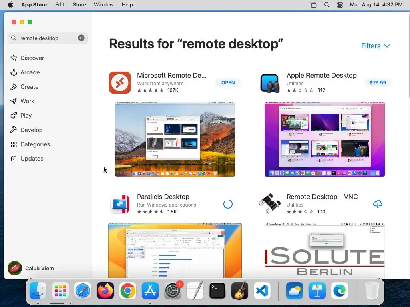This screenshot has width=410, height=307.
Task: Open the Play section
Action: (21, 115)
